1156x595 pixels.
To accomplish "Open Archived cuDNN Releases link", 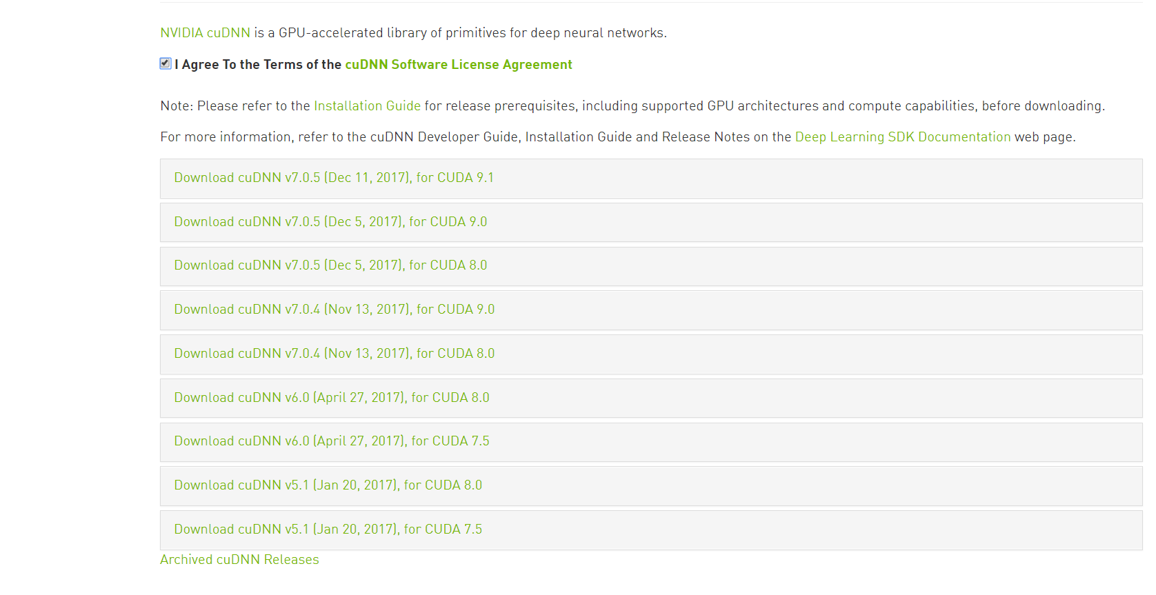I will 239,560.
